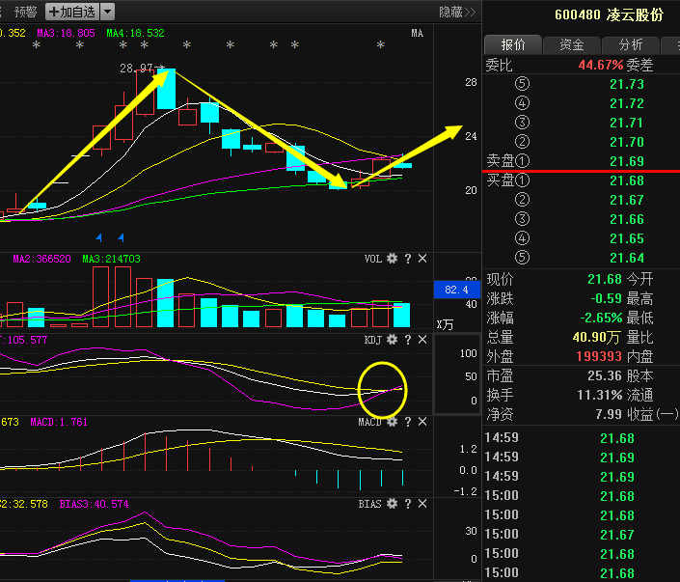The image size is (680, 582).
Task: Hide the side panel with 隐藏>>
Action: pyautogui.click(x=457, y=12)
